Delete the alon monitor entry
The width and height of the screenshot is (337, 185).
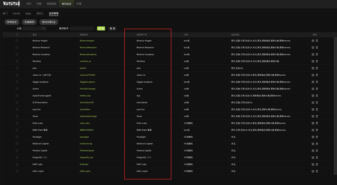[317, 68]
